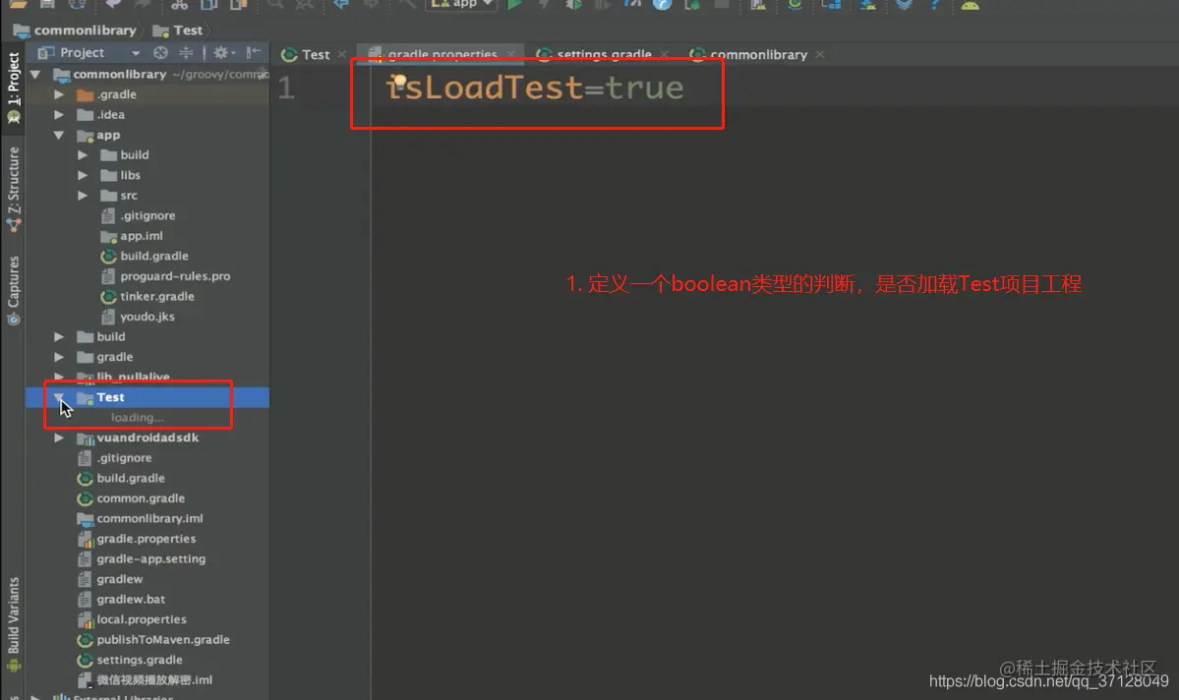Click the yellow intention bulb in the editor
The width and height of the screenshot is (1179, 700).
click(x=399, y=81)
